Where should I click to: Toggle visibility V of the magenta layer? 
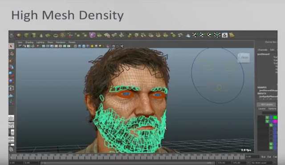tap(267, 121)
